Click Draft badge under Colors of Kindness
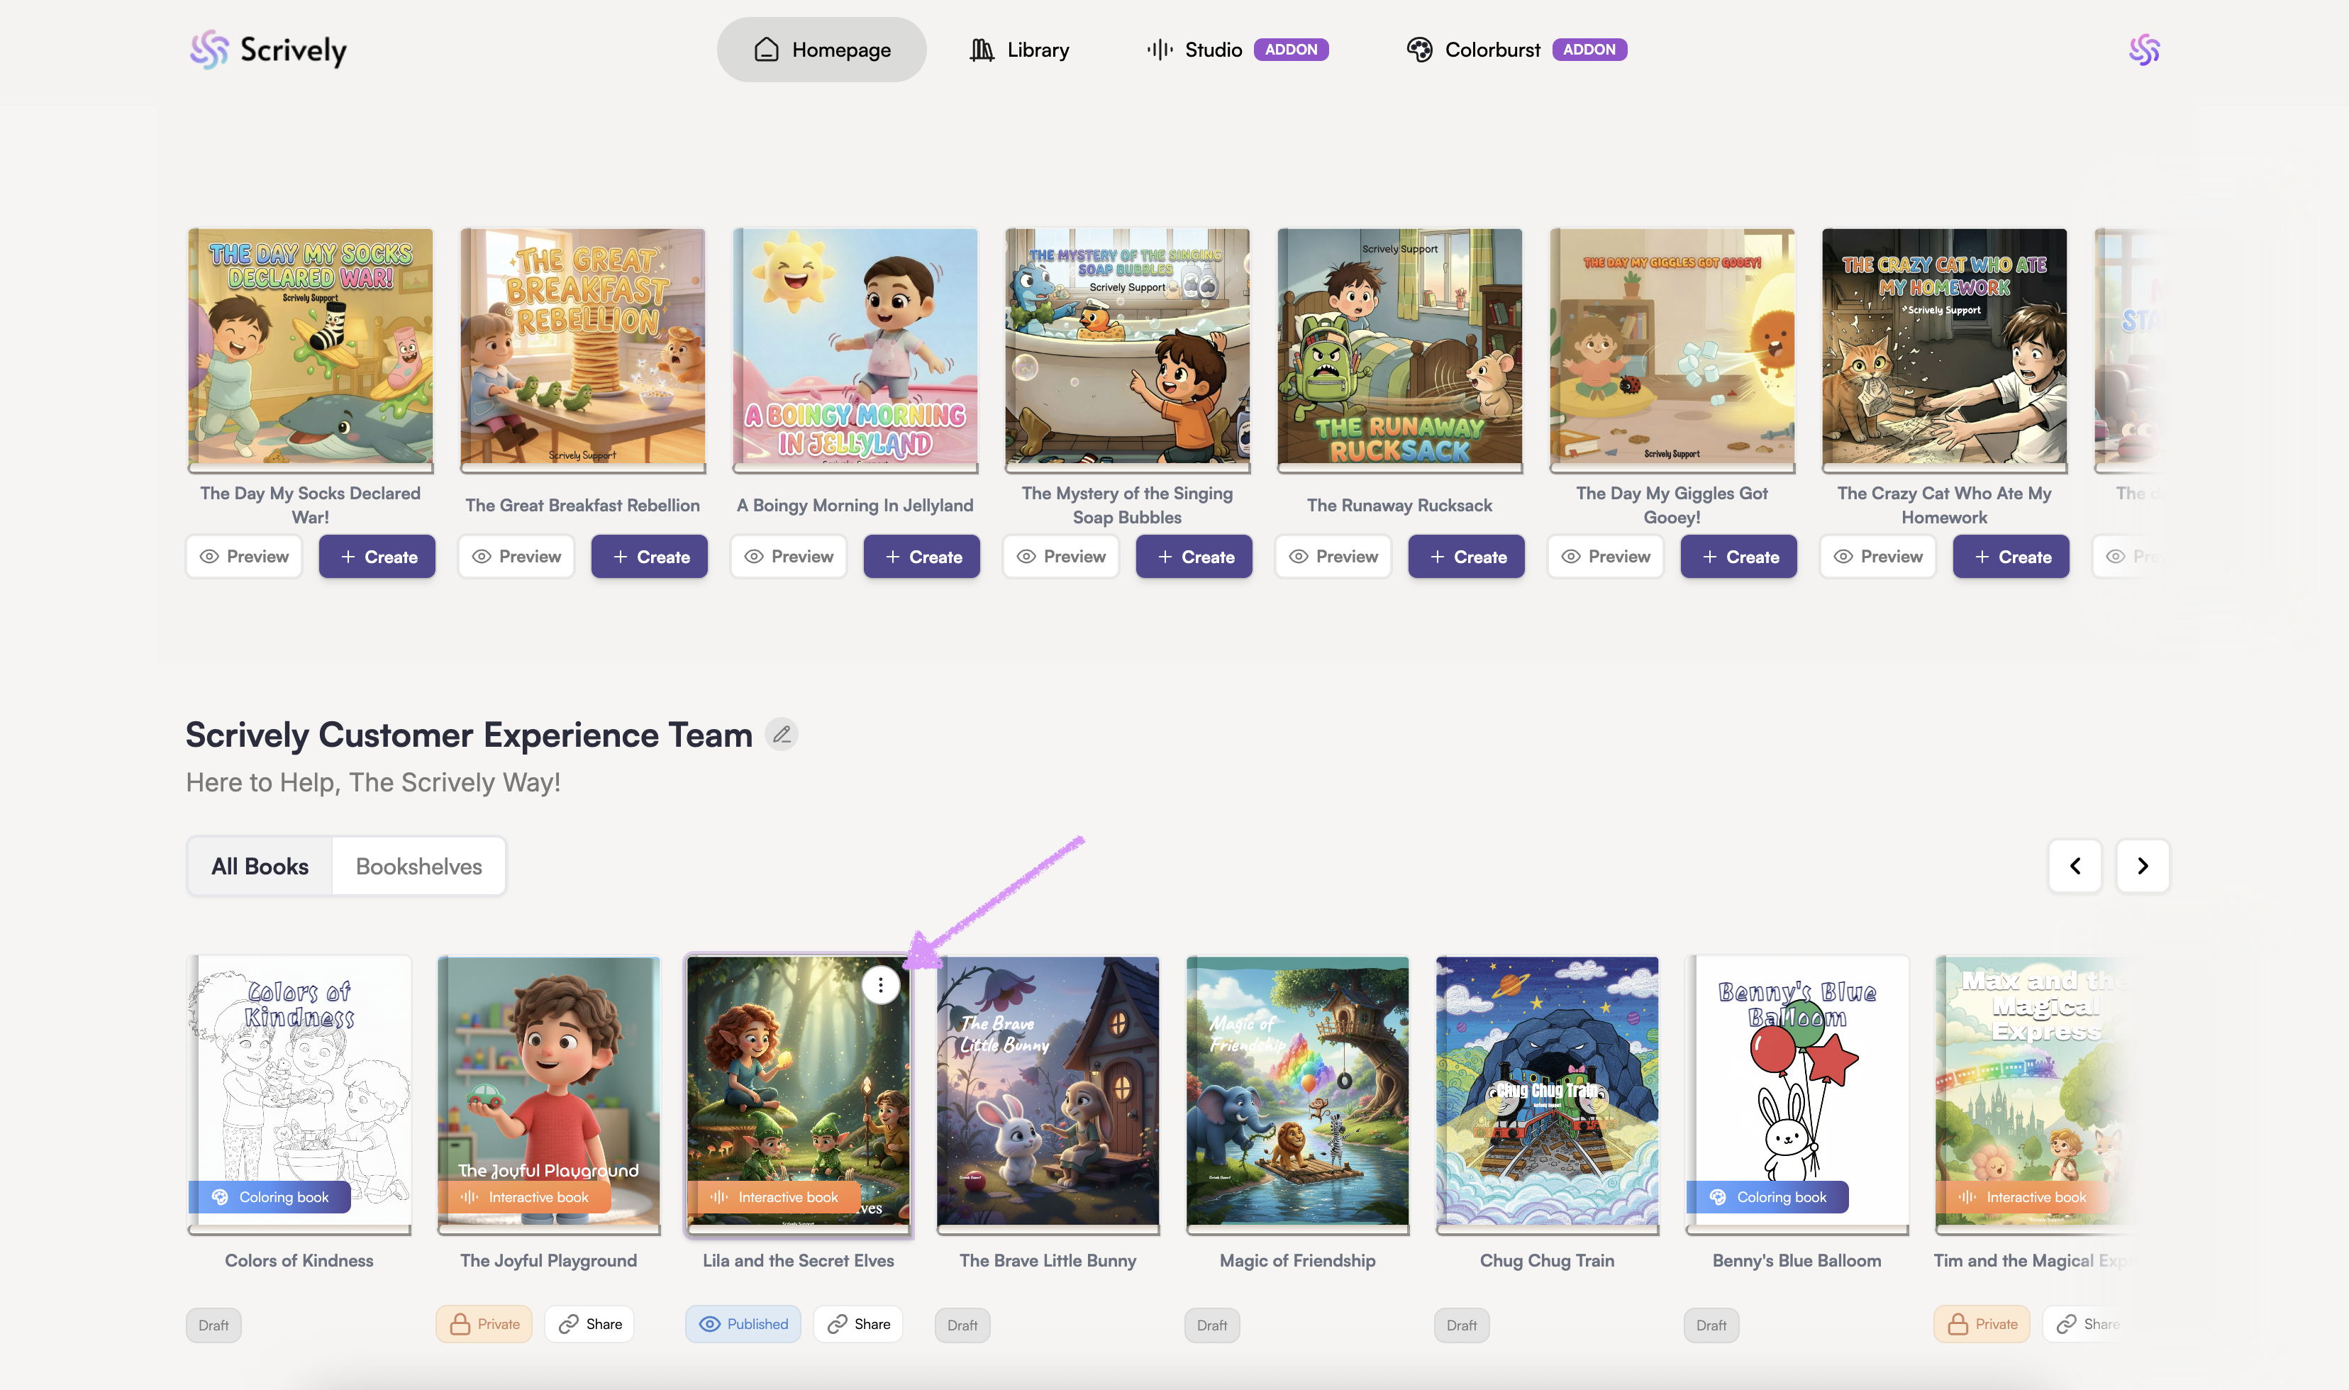The image size is (2349, 1390). click(213, 1325)
